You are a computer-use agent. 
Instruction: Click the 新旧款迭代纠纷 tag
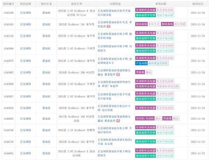tap(158, 63)
